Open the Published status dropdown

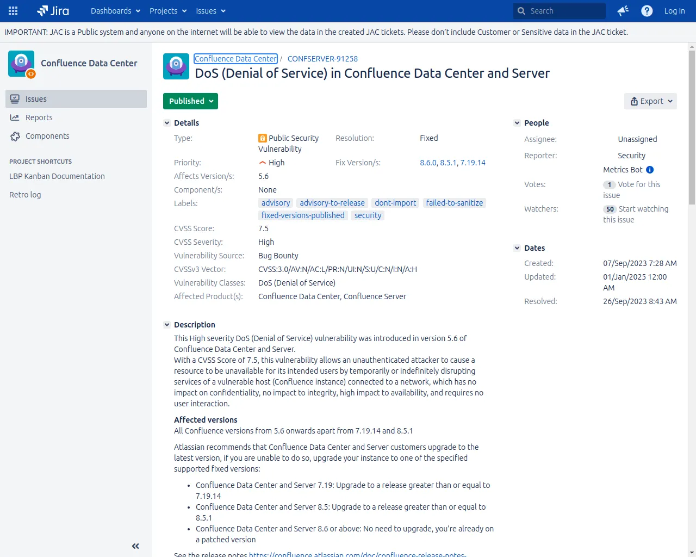[190, 101]
